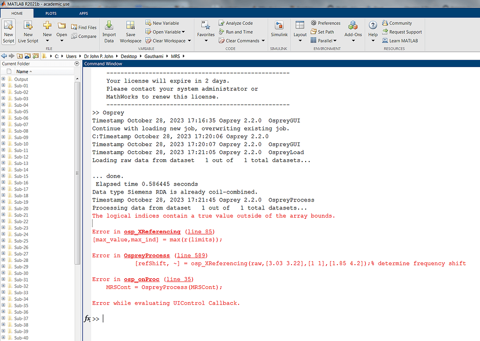The width and height of the screenshot is (480, 341).
Task: Open Simulink from the ribbon
Action: [279, 30]
